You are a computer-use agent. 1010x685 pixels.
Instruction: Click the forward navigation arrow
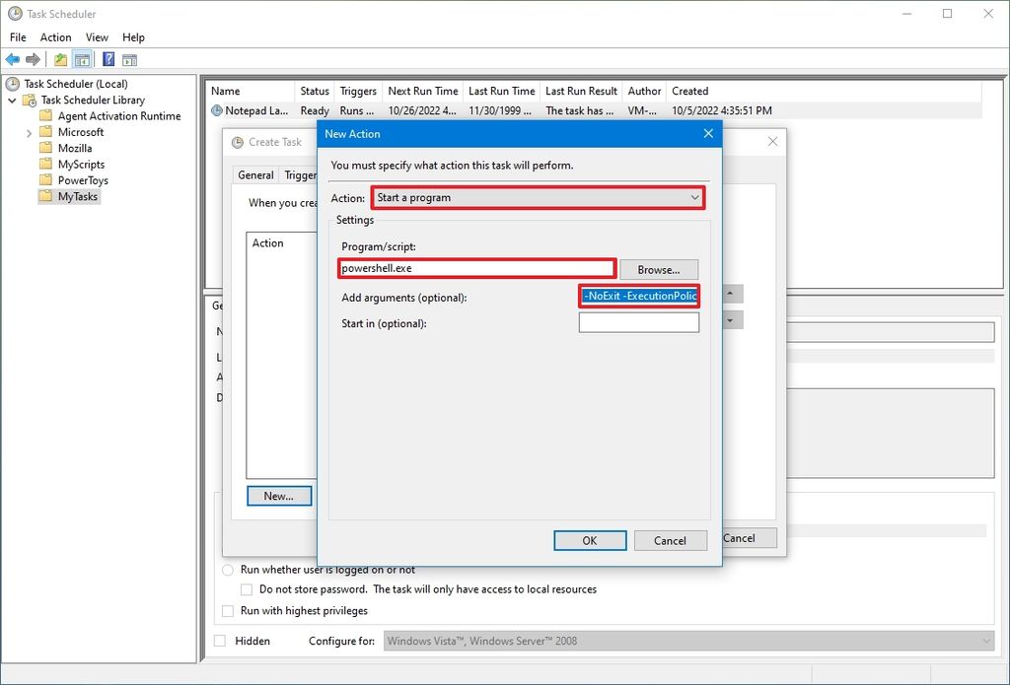(x=33, y=59)
